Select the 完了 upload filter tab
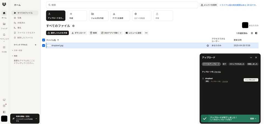The image size is (264, 124). click(x=224, y=64)
